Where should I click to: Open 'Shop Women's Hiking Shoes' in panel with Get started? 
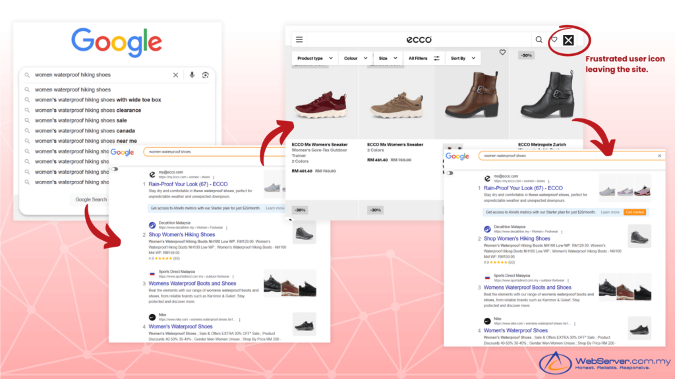pos(517,238)
